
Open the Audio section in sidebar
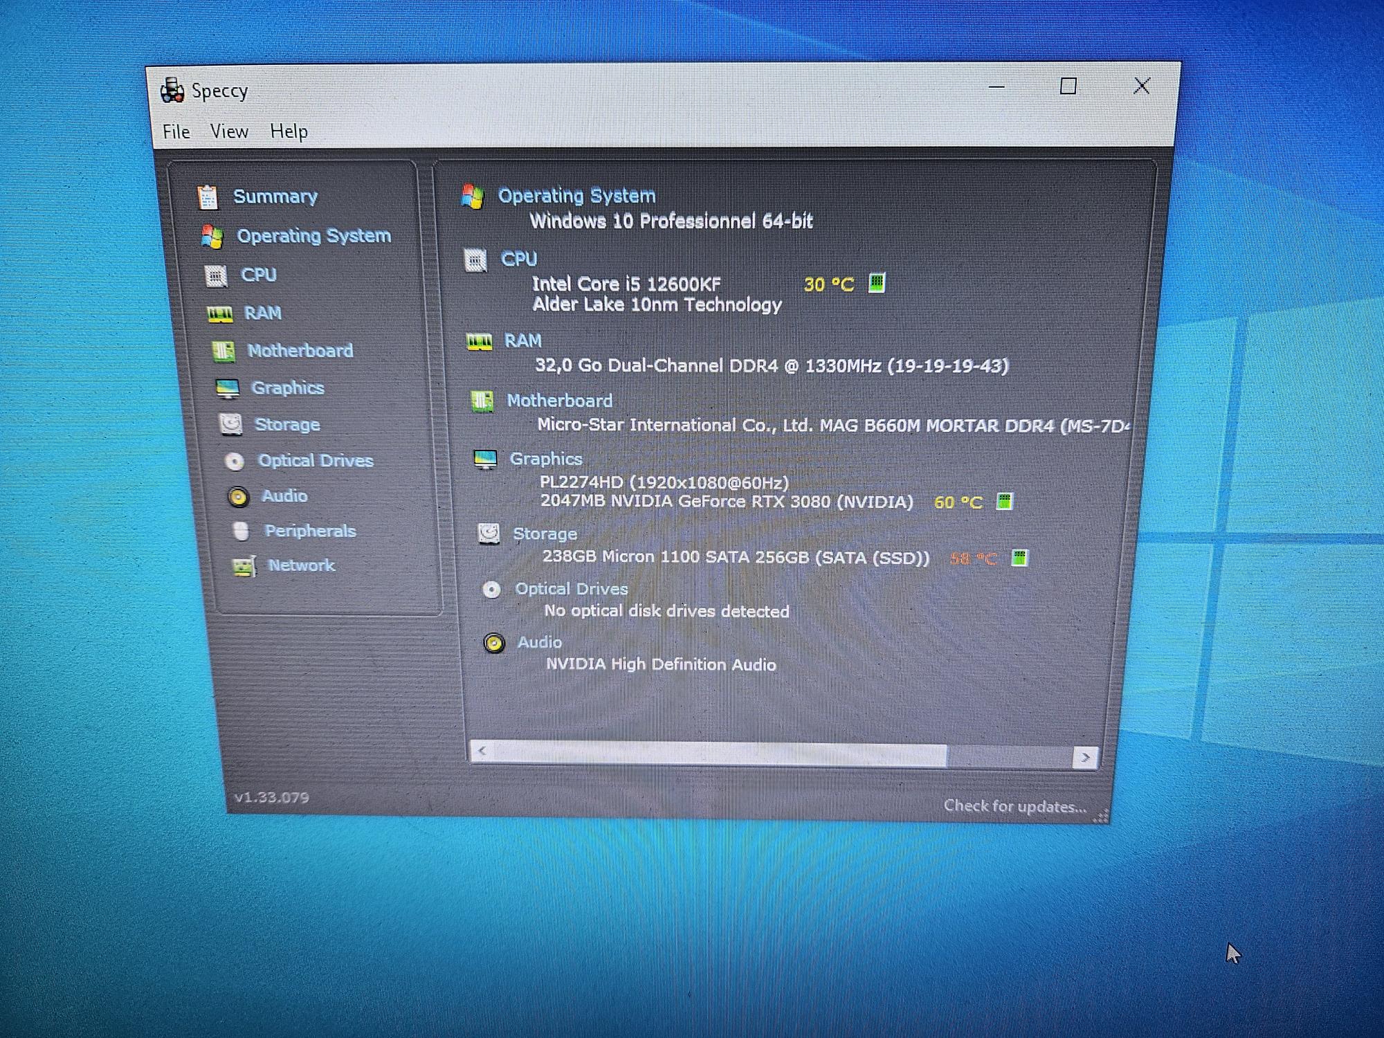tap(284, 496)
